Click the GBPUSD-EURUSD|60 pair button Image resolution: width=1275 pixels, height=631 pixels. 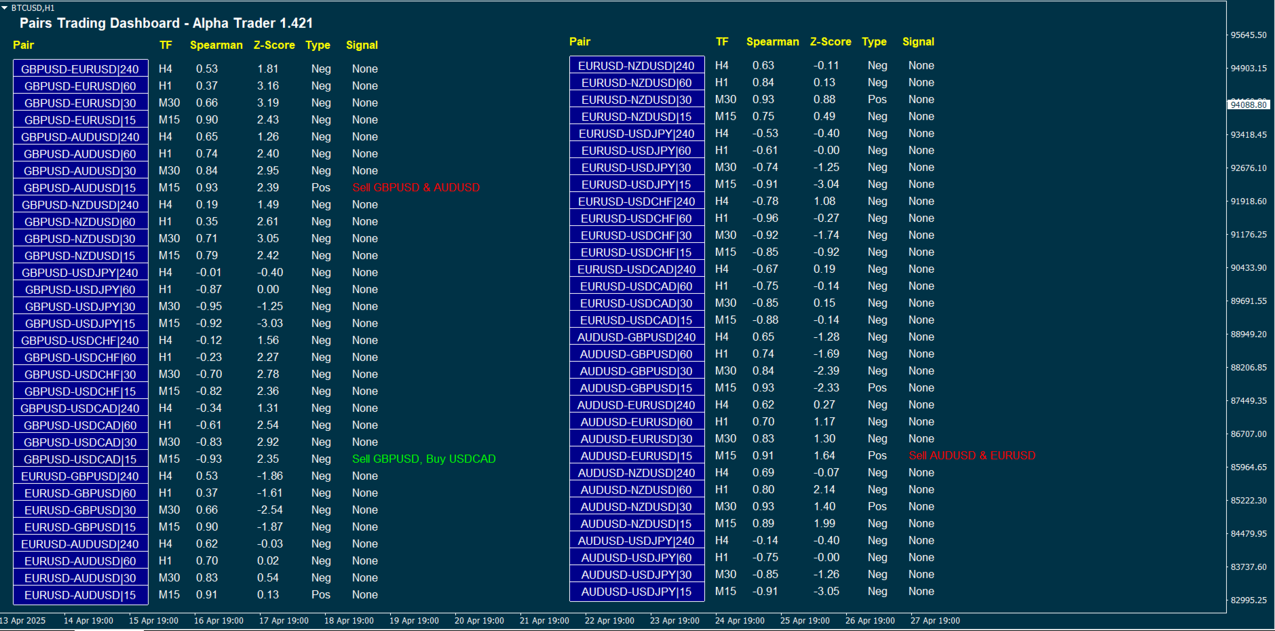tap(81, 86)
